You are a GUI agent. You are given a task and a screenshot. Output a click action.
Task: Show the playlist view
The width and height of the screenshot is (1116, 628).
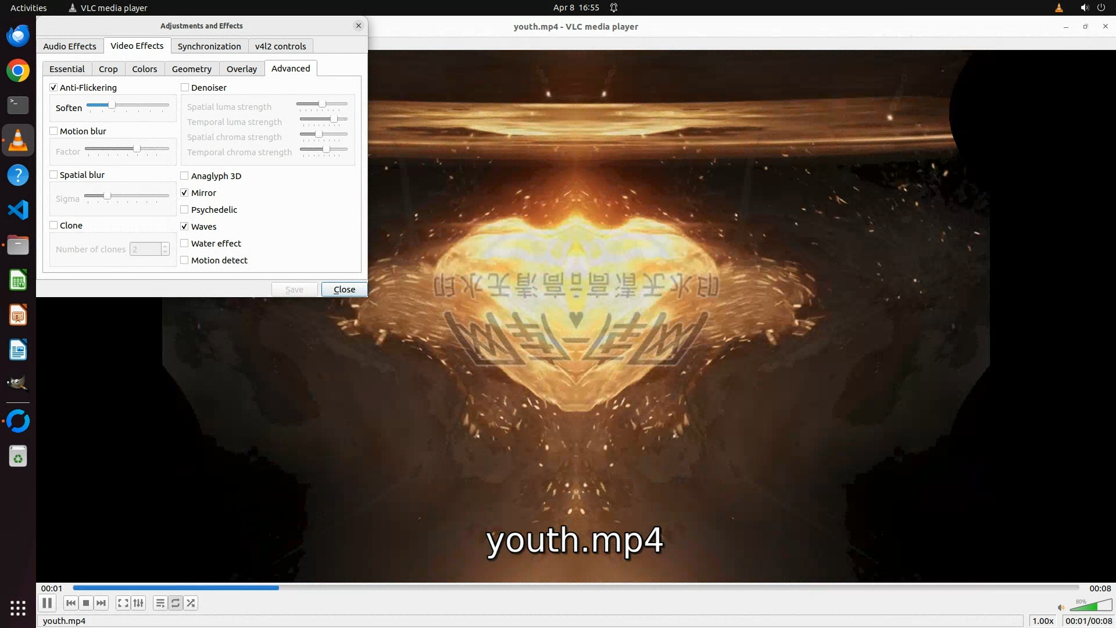coord(160,603)
